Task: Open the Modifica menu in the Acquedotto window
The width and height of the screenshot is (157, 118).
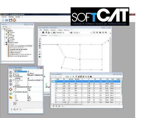Action: (x=46, y=30)
